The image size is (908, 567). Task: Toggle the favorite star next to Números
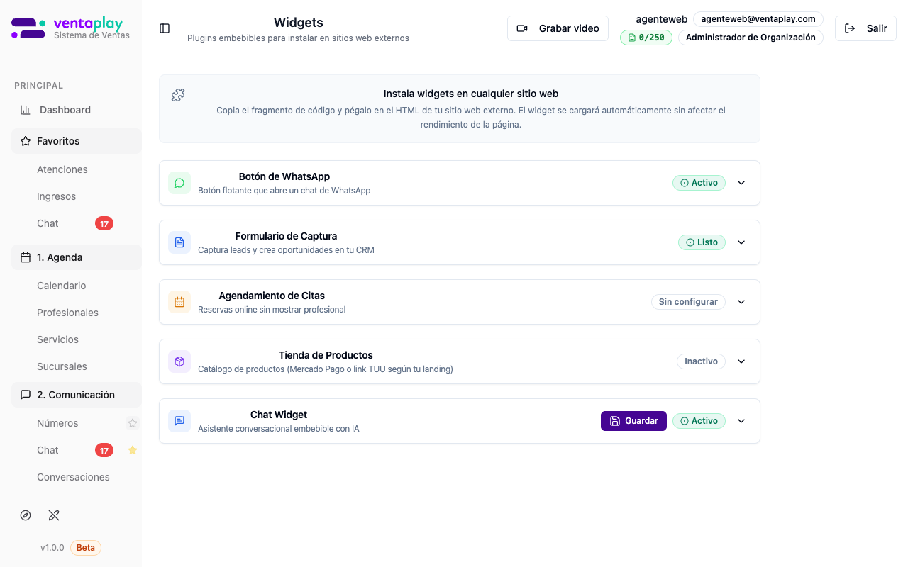133,422
